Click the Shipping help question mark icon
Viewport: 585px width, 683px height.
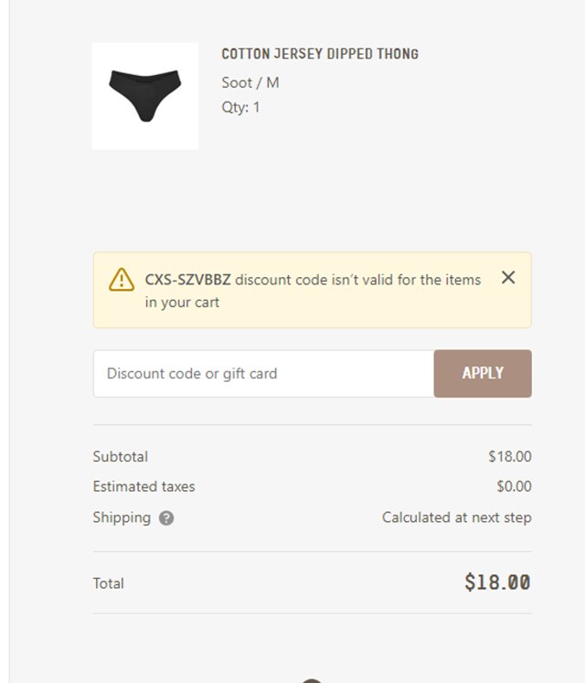[x=166, y=518]
